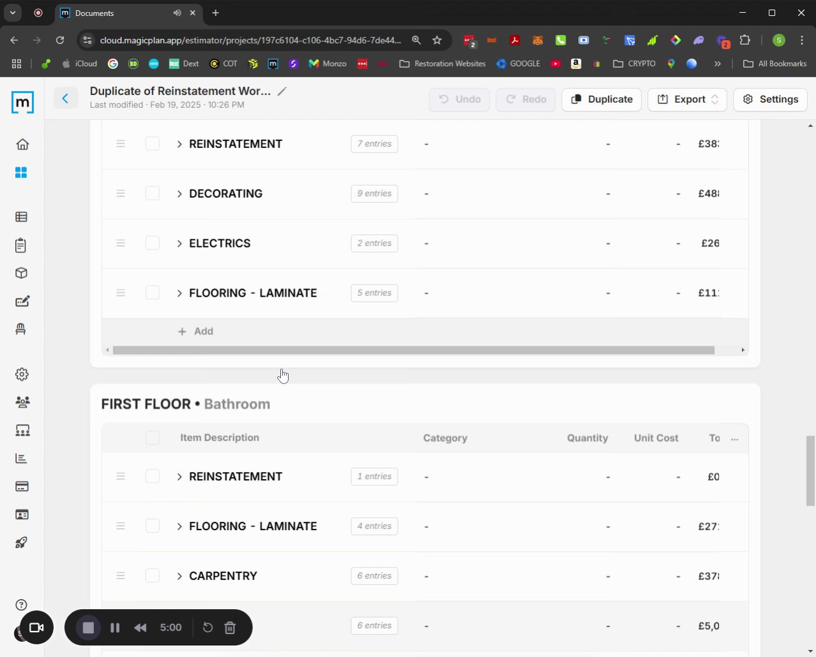The height and width of the screenshot is (657, 816).
Task: Click the vertical page scrollbar thumb
Action: click(x=810, y=471)
